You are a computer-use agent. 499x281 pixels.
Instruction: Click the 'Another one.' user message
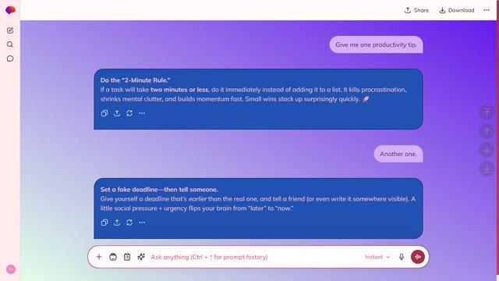tap(398, 154)
